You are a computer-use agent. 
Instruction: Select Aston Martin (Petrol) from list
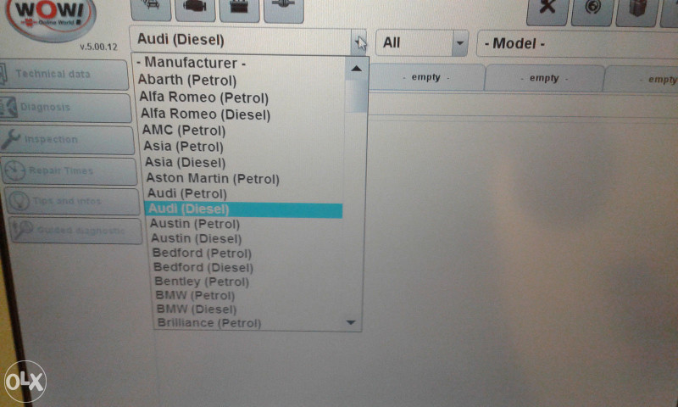213,178
